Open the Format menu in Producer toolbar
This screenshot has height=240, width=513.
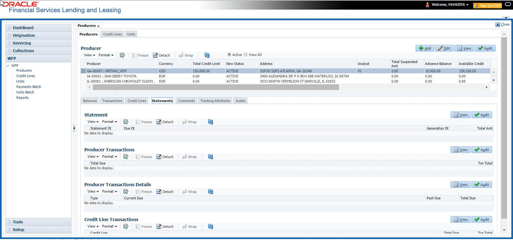(106, 55)
